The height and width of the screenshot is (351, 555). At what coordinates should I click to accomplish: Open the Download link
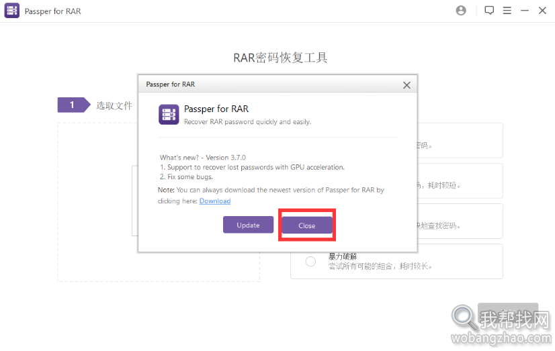[215, 201]
